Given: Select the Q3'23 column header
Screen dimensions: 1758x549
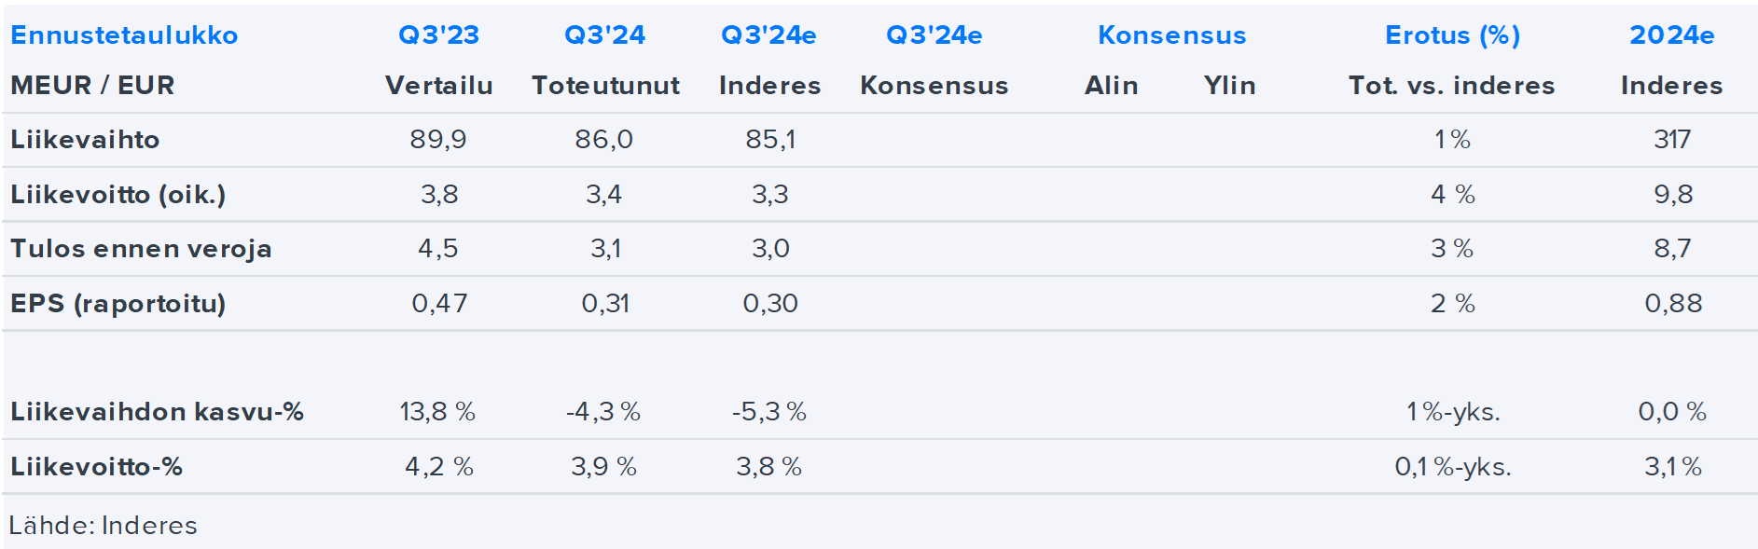Looking at the screenshot, I should 438,35.
